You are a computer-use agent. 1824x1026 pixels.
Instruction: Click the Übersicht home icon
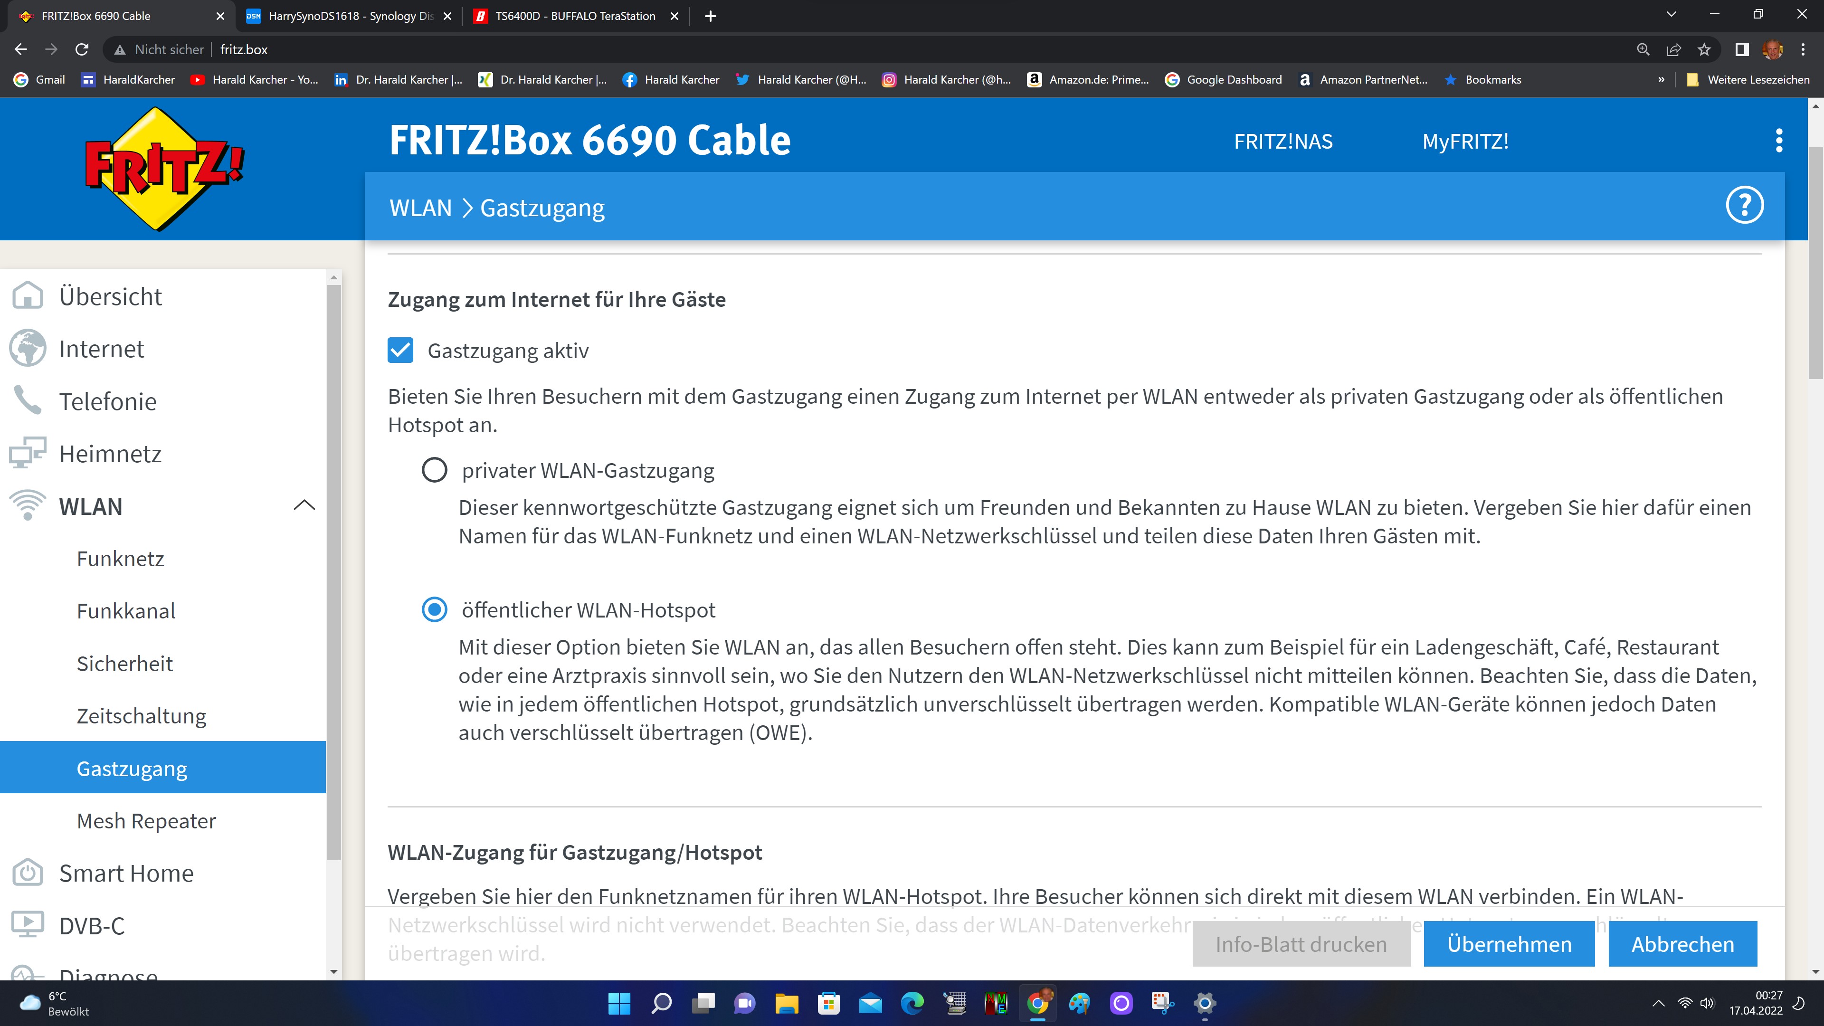click(x=28, y=296)
